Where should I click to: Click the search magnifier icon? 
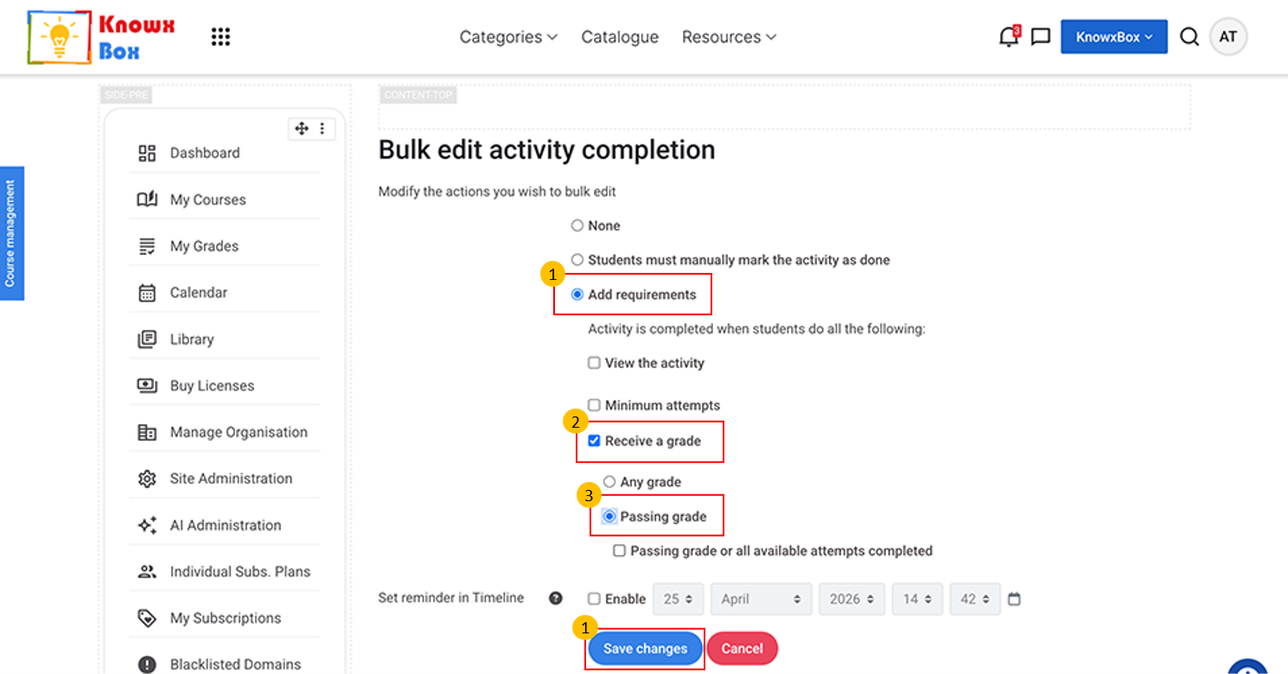[1189, 37]
